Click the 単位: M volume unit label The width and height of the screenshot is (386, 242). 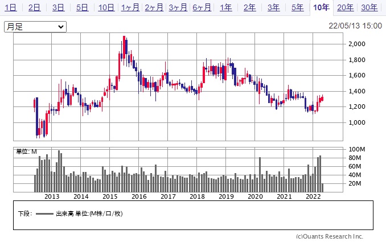26,151
